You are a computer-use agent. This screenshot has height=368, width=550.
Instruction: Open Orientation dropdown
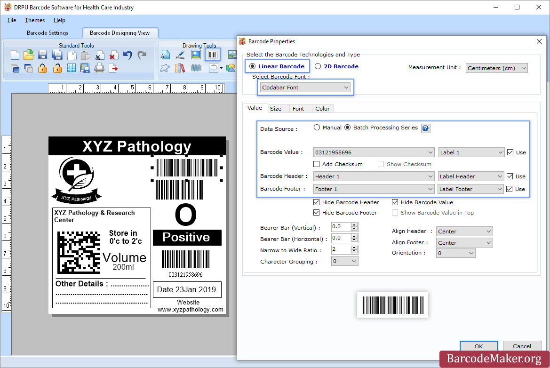(x=455, y=253)
